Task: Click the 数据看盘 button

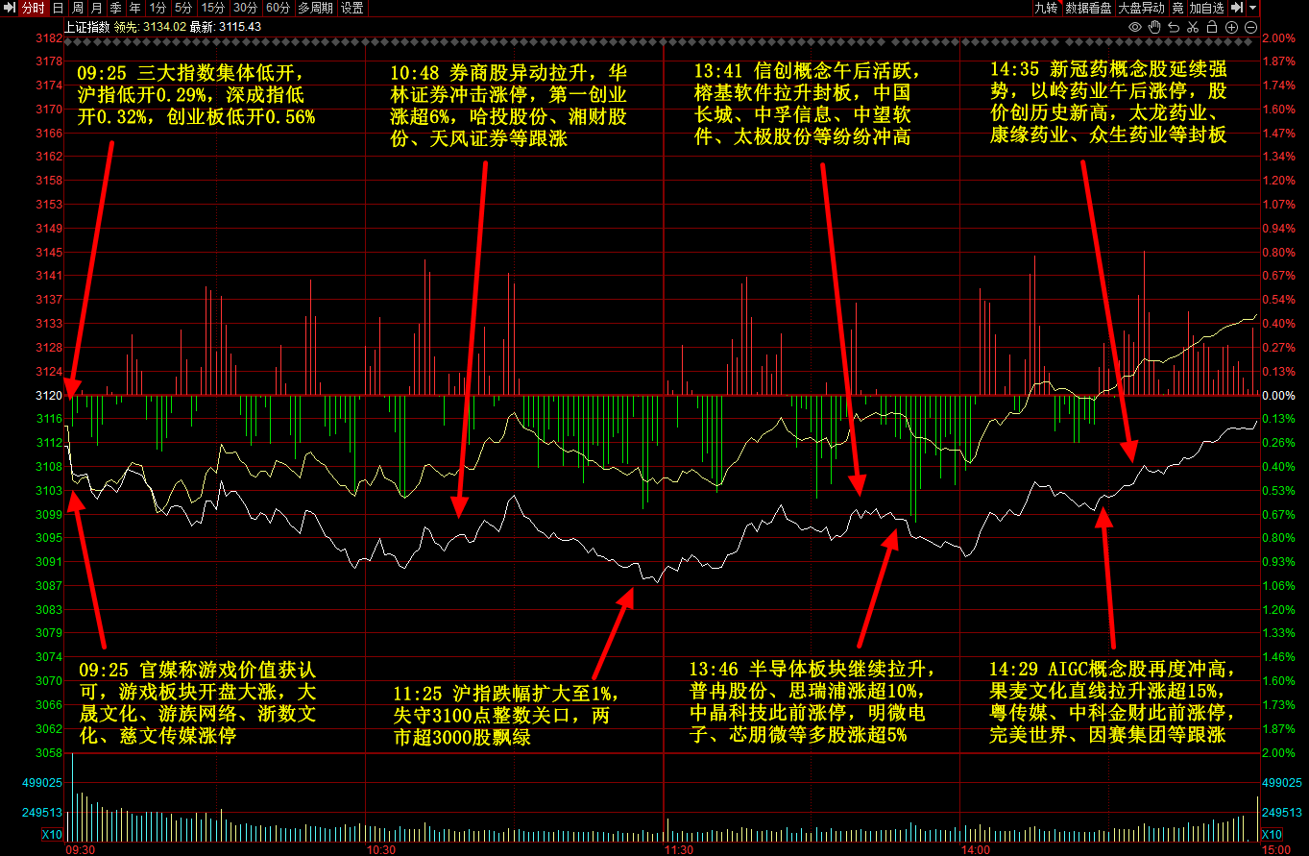Action: pos(1088,8)
